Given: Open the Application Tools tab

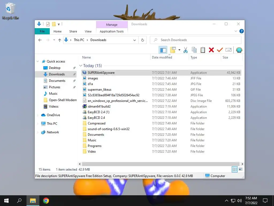Looking at the screenshot, I should click(x=112, y=31).
